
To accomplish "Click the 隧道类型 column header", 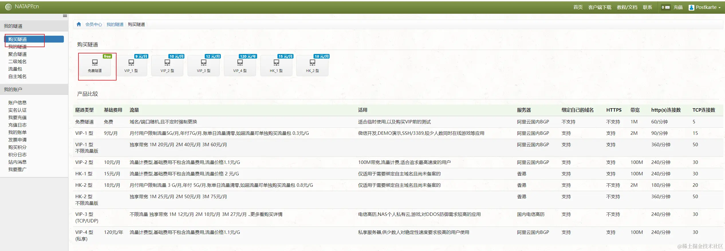I will (x=84, y=110).
